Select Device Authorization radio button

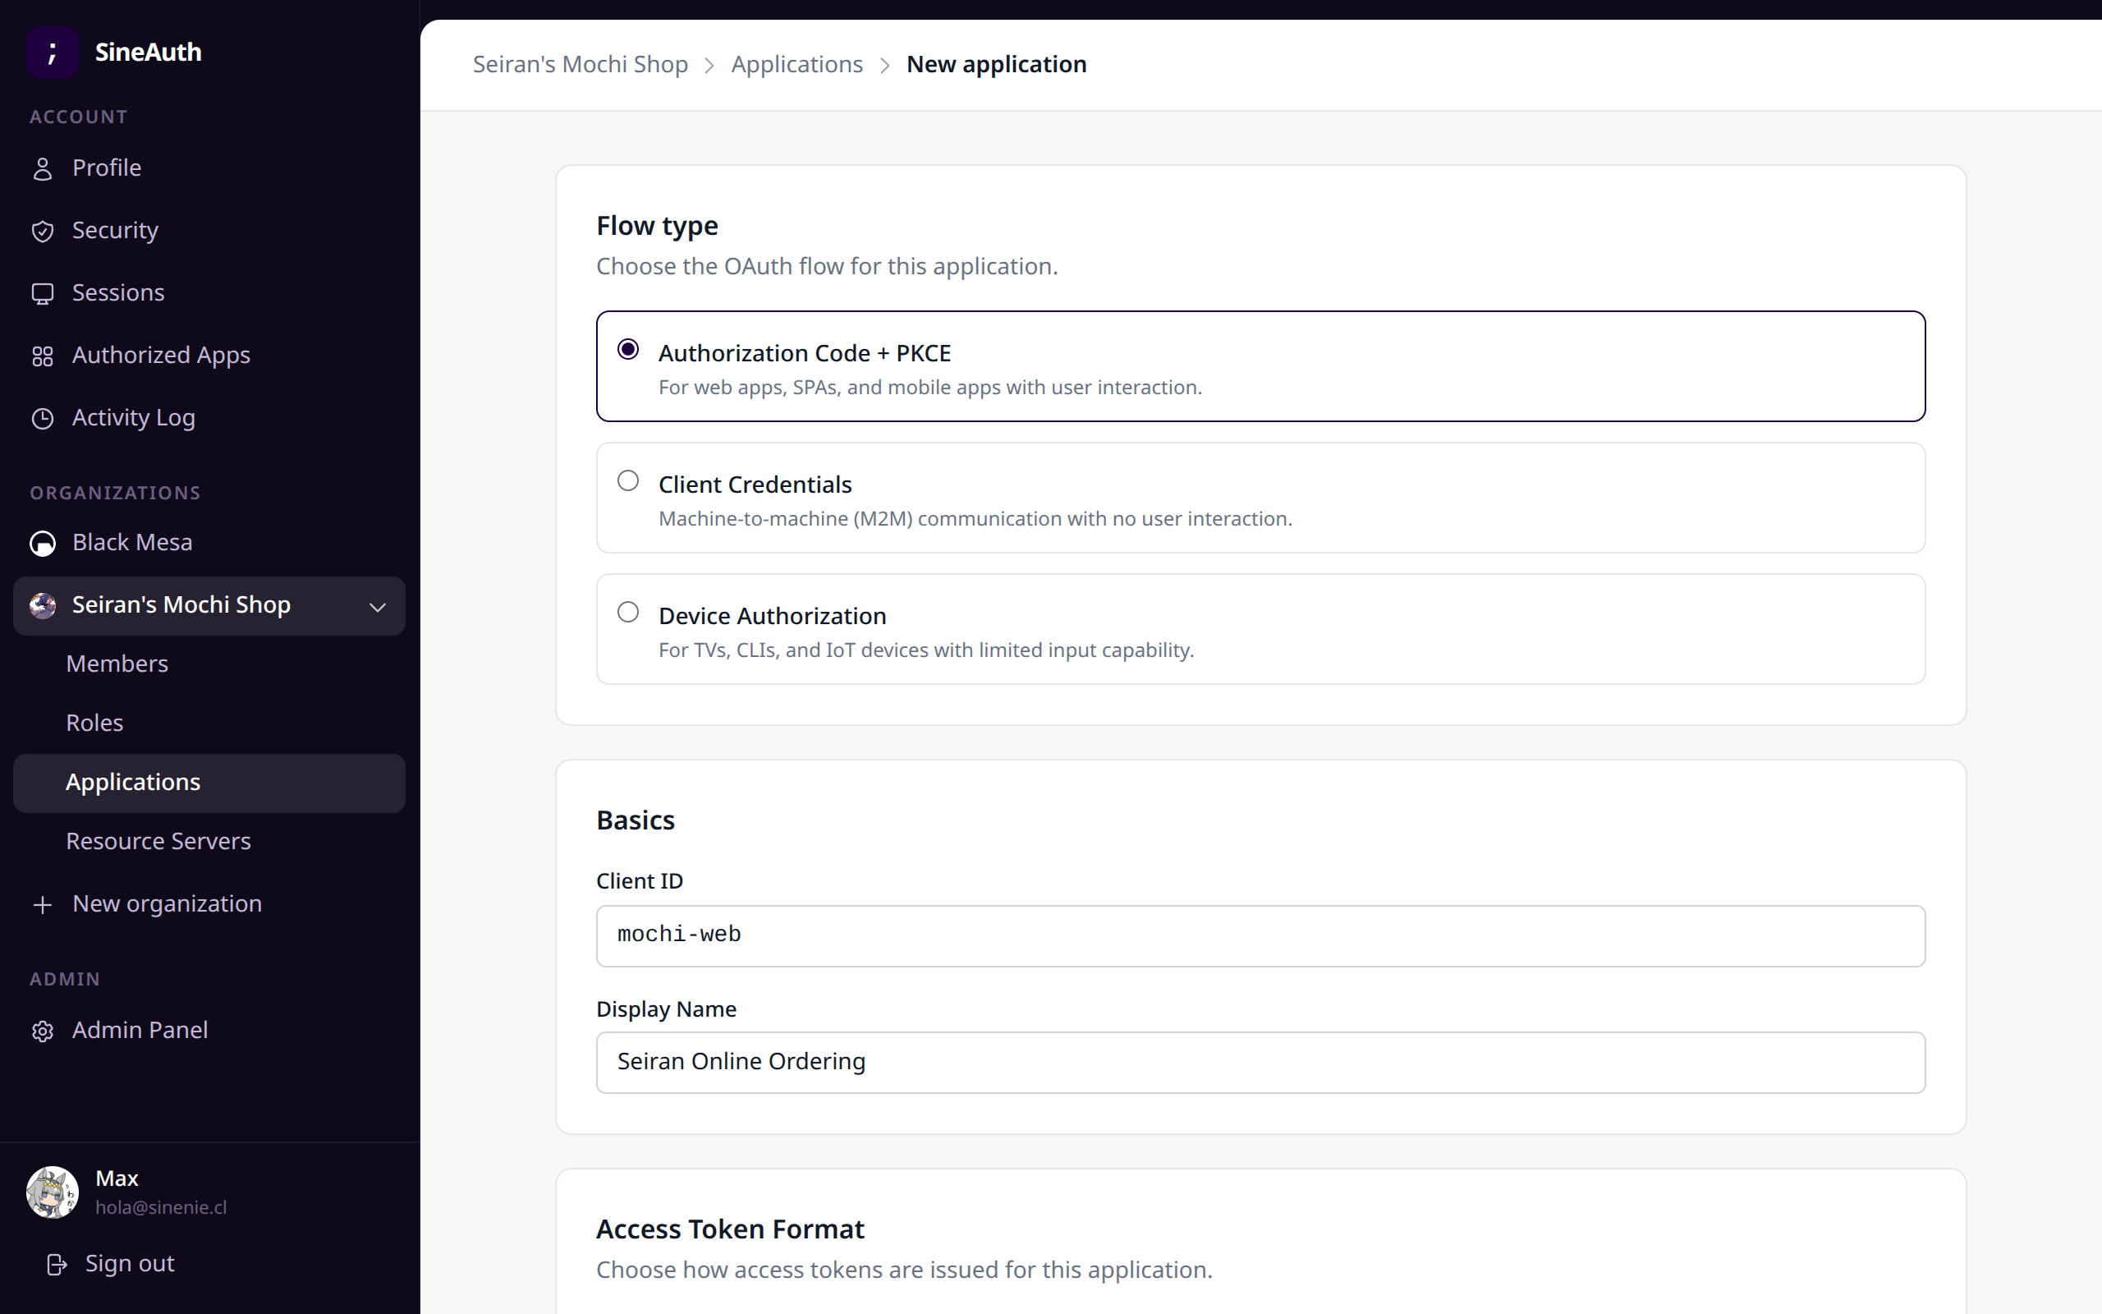coord(628,612)
